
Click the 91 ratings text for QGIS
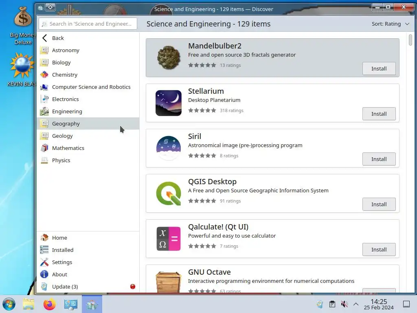[230, 201]
